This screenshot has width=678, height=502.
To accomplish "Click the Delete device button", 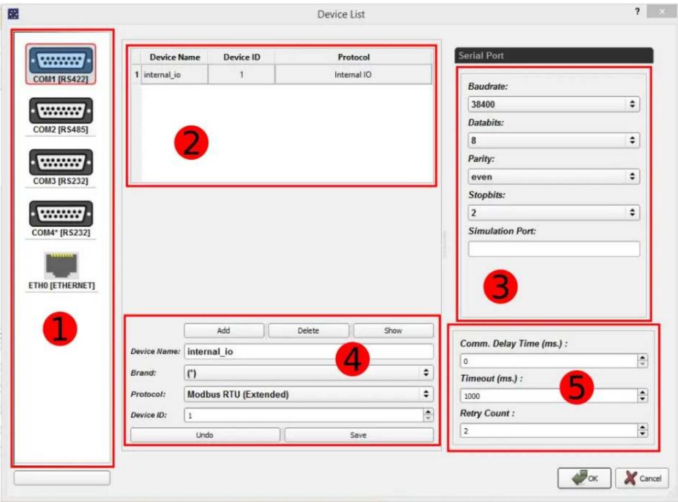I will tap(308, 330).
